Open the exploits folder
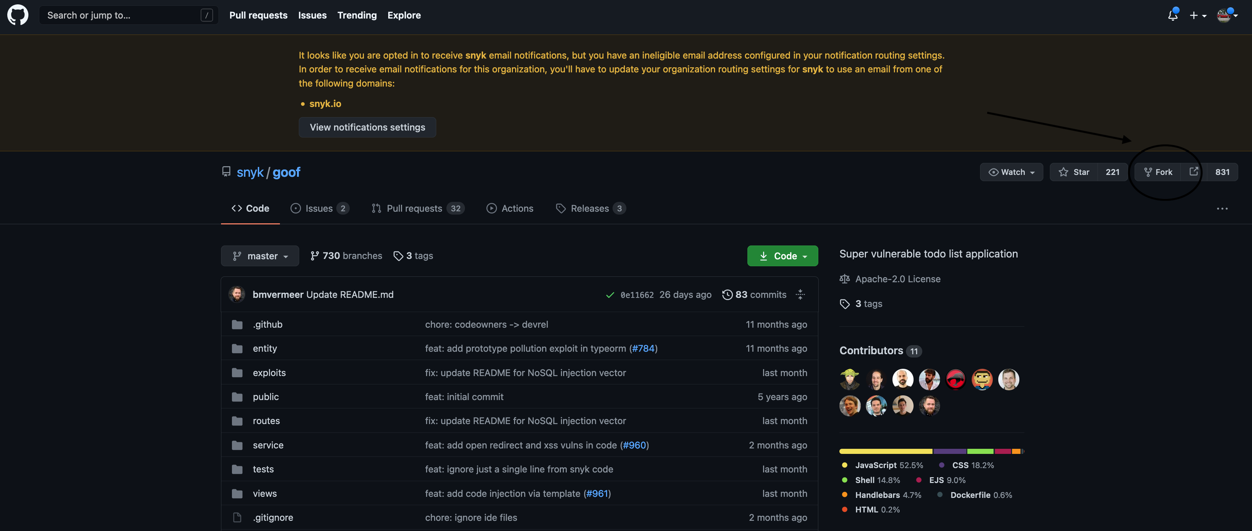The image size is (1252, 531). [269, 373]
